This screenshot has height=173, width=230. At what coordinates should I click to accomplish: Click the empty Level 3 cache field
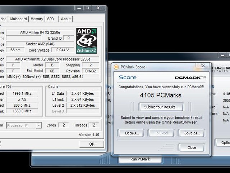click(83, 111)
